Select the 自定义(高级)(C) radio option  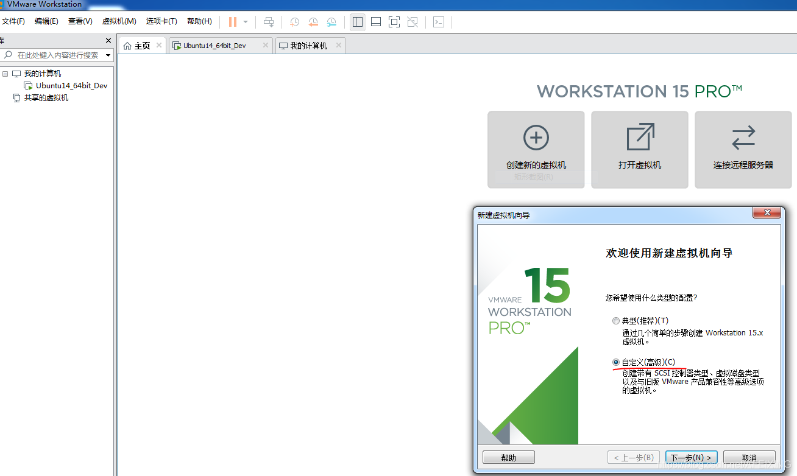coord(616,362)
